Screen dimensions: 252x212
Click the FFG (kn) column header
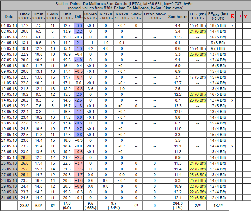(x=197, y=17)
